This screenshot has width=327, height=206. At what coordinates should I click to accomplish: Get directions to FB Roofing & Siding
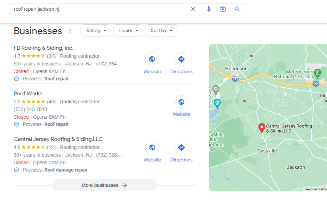181,59
